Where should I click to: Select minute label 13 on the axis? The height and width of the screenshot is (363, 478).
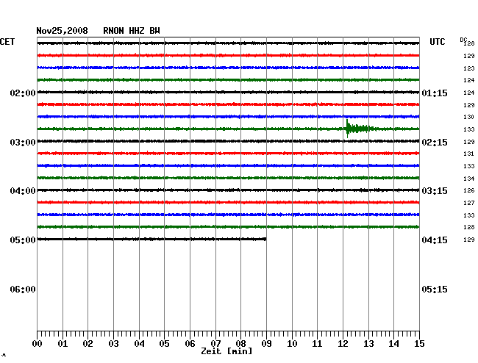368,344
